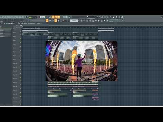Select the Track 9 header label

pos(15,60)
